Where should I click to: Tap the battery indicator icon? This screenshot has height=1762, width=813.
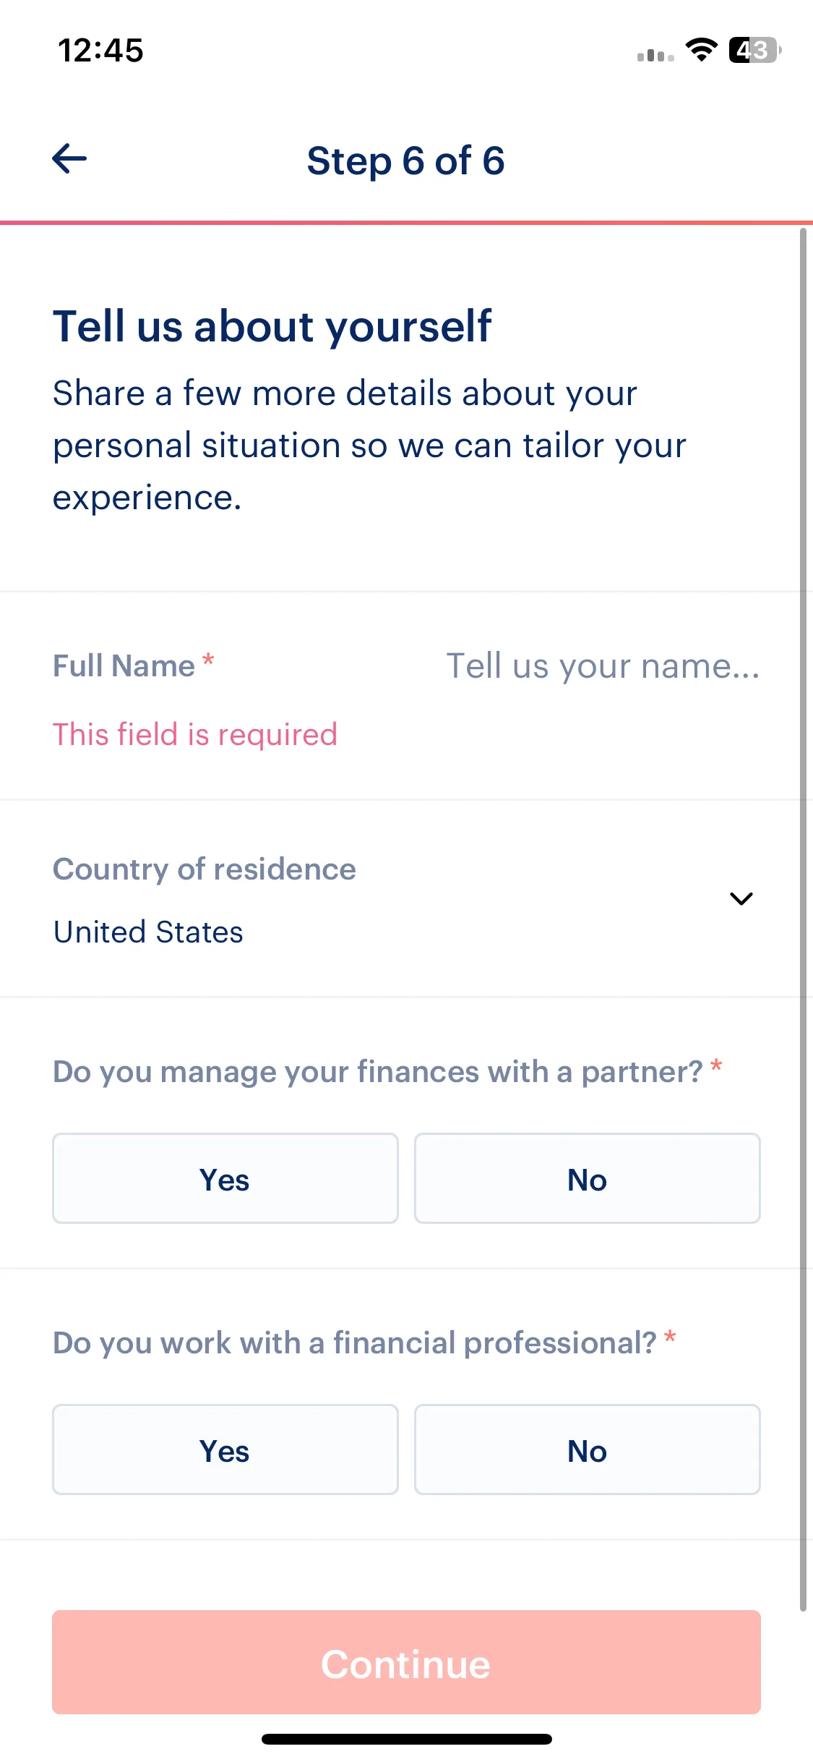pyautogui.click(x=754, y=50)
